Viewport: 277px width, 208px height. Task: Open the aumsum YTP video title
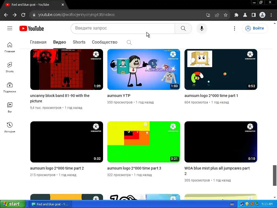point(119,96)
